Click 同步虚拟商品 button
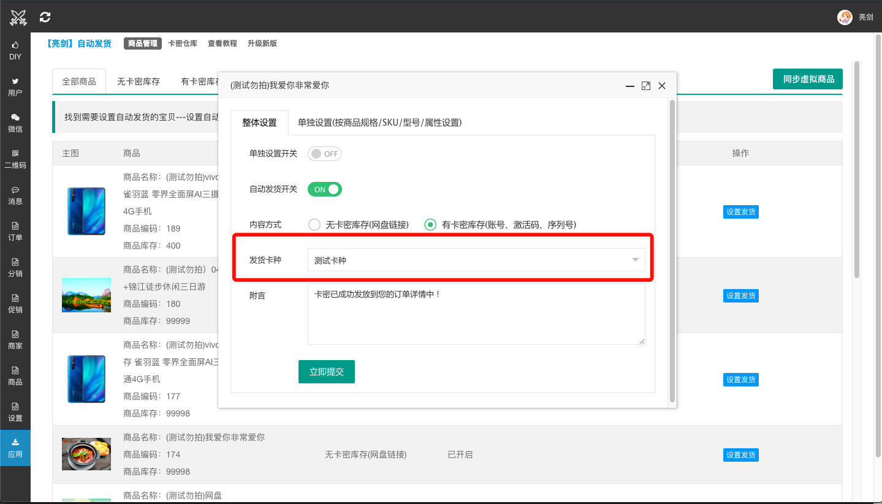 point(808,79)
